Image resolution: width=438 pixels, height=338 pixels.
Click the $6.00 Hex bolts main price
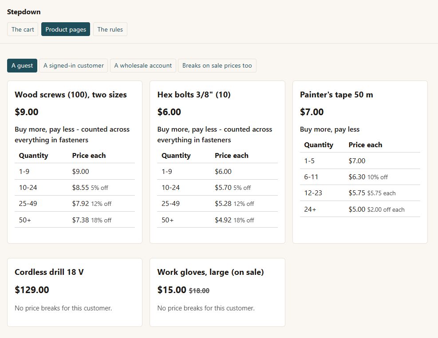tap(169, 112)
